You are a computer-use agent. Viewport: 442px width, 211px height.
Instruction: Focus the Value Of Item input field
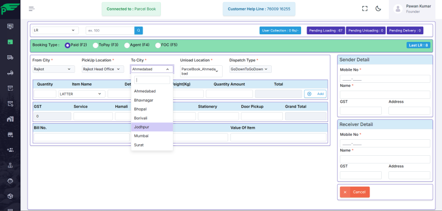[x=278, y=138]
